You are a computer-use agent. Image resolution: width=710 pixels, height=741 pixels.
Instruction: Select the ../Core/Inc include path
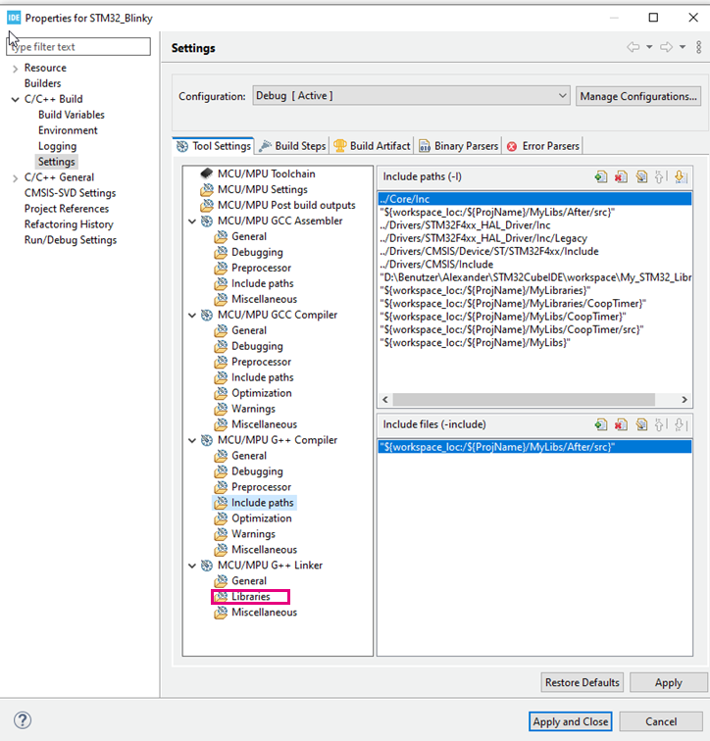pyautogui.click(x=534, y=199)
